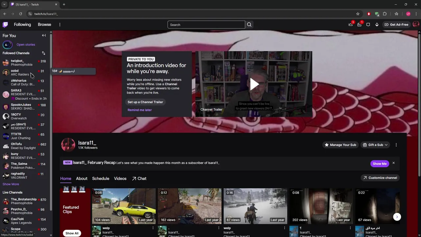This screenshot has height=237, width=421.
Task: Switch to the About tab
Action: point(82,178)
